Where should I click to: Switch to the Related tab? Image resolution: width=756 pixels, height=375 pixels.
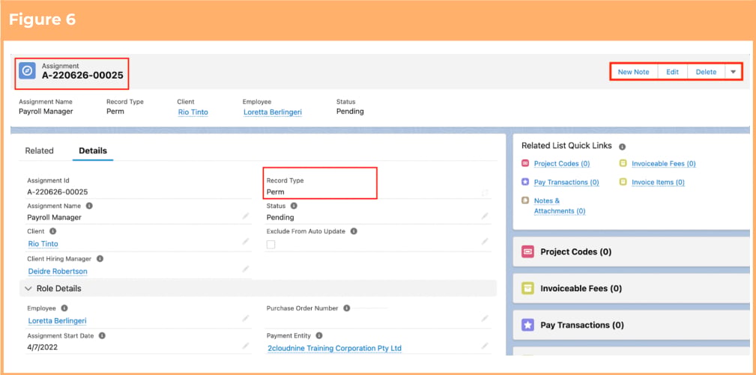click(39, 150)
